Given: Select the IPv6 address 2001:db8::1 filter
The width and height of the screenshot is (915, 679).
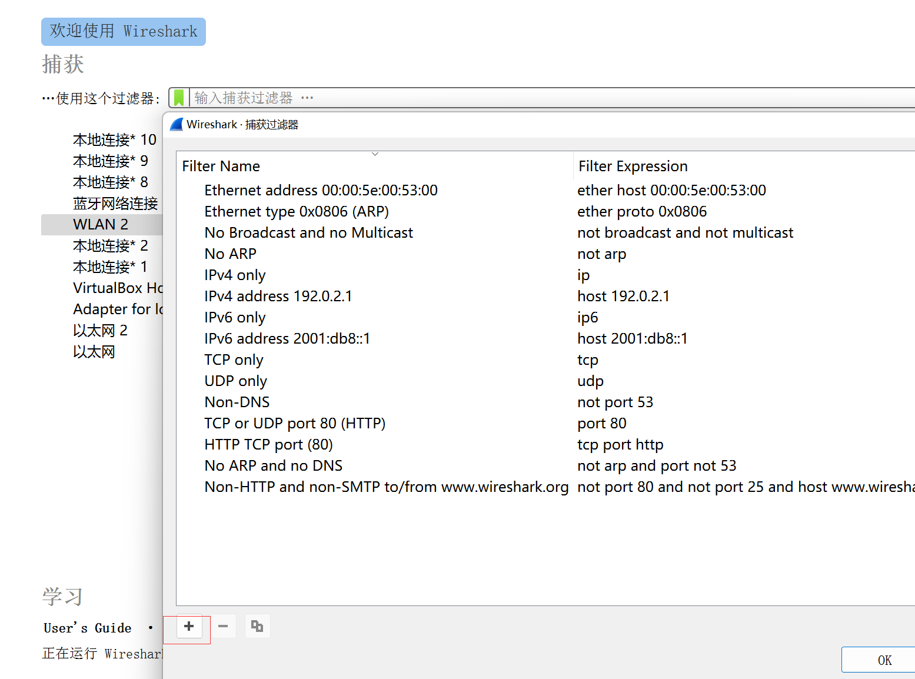Looking at the screenshot, I should [287, 338].
